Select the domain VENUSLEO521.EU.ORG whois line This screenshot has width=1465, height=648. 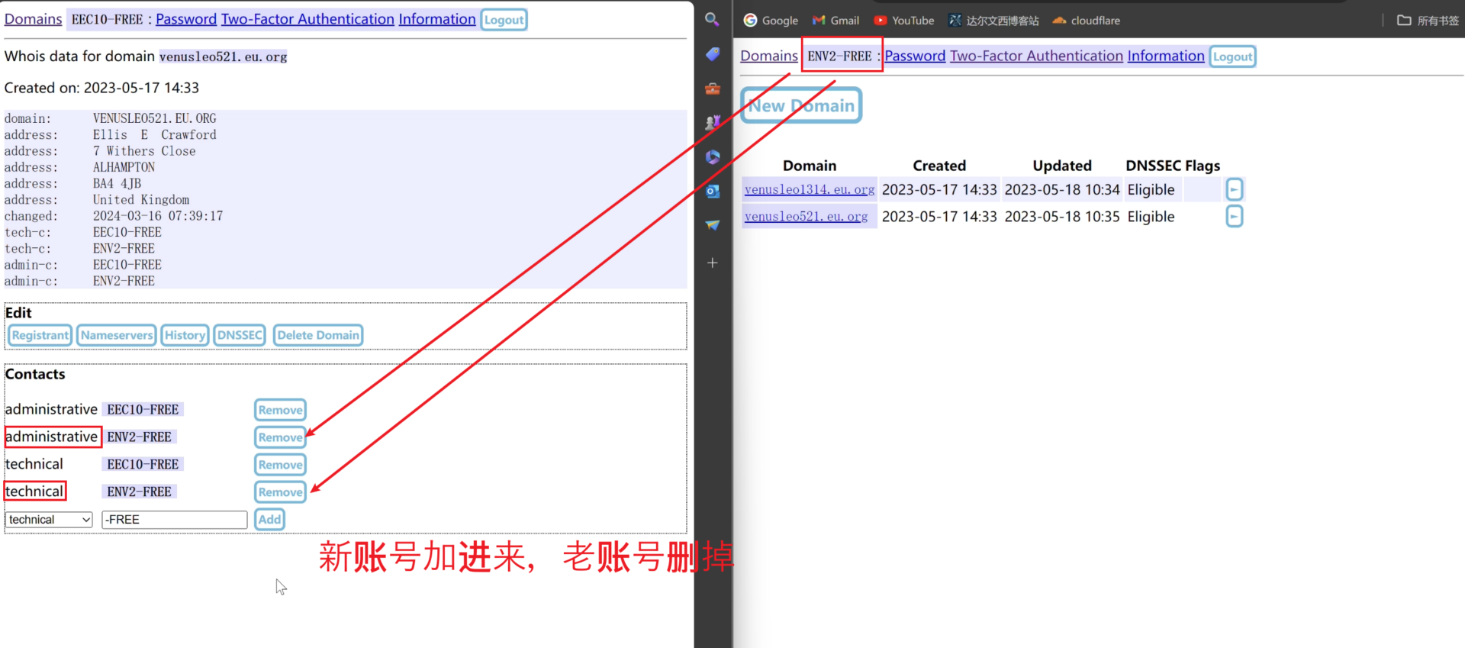click(111, 118)
